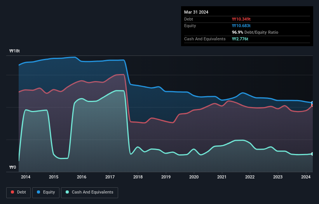Screen dimensions: 319x204
Task: Click the 2016 x-axis label
Action: (x=82, y=177)
